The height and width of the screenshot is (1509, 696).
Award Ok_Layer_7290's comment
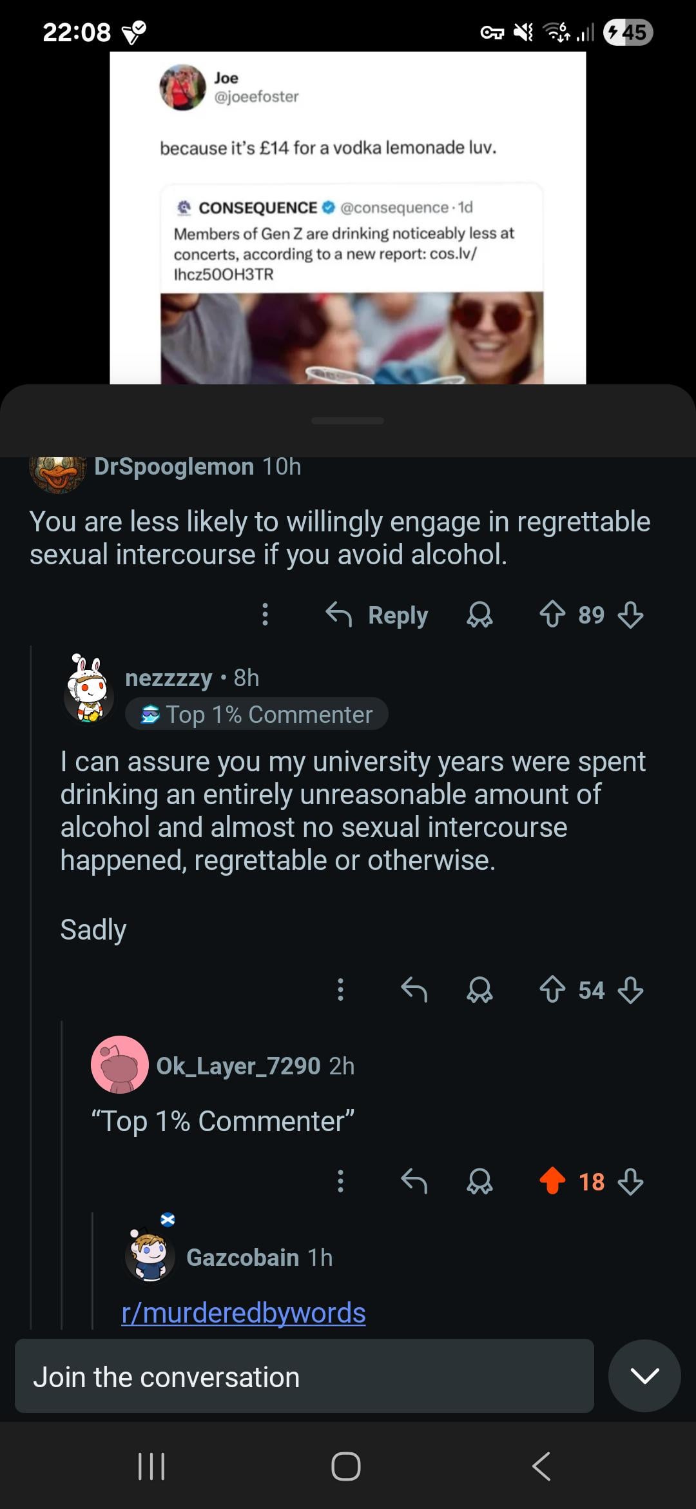click(x=479, y=1181)
